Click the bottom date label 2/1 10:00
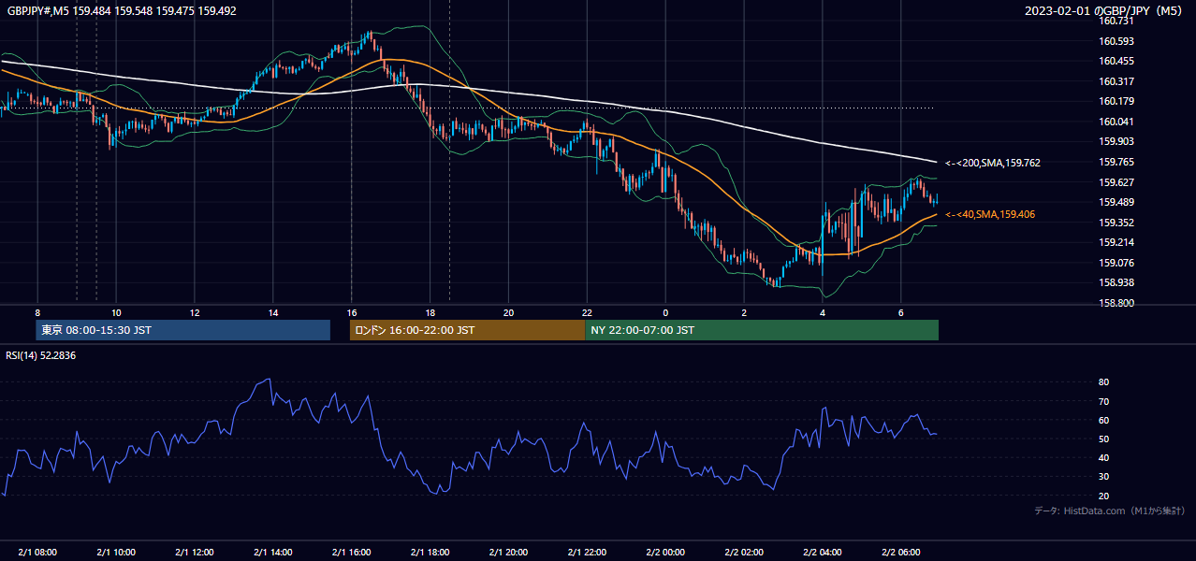Viewport: 1196px width, 561px height. [116, 552]
